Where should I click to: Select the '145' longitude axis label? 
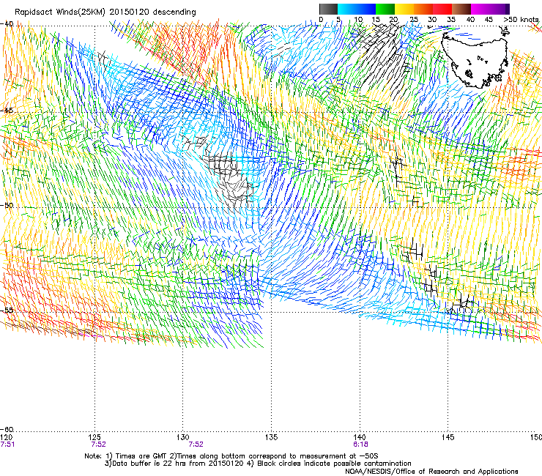point(448,437)
